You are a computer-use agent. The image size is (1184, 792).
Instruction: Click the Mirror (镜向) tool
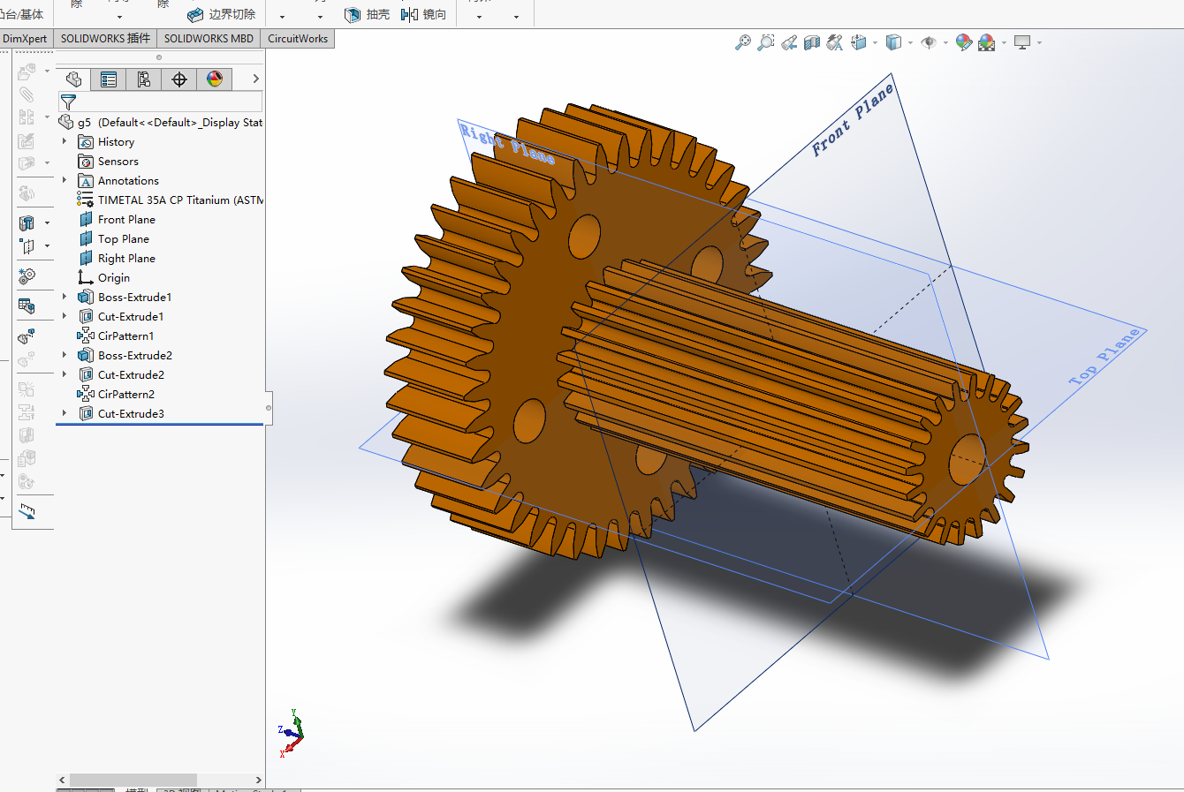click(x=424, y=14)
